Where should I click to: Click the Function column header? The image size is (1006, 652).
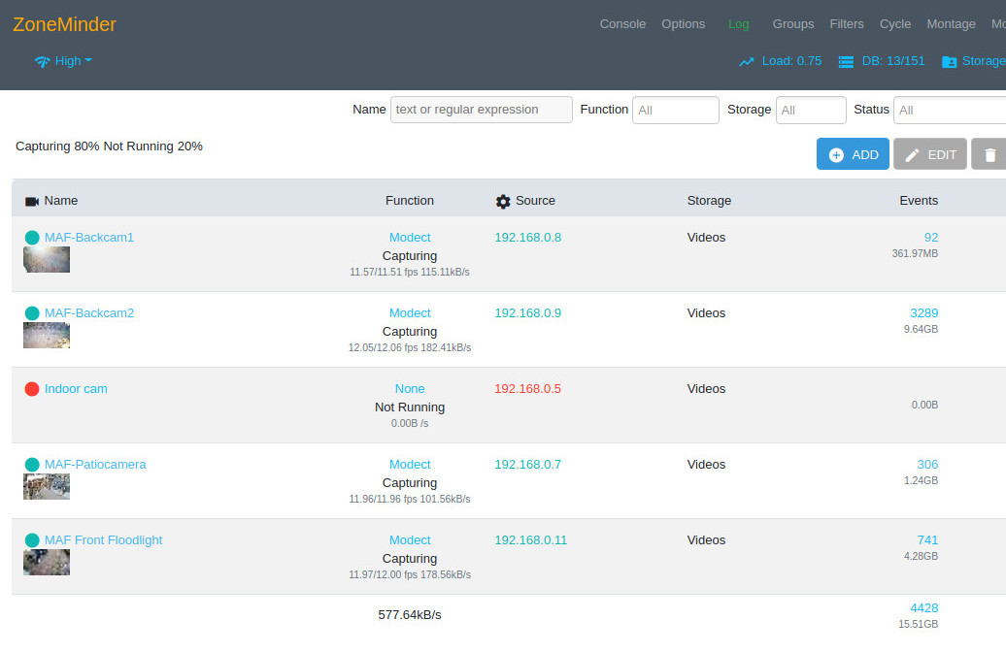pyautogui.click(x=410, y=201)
